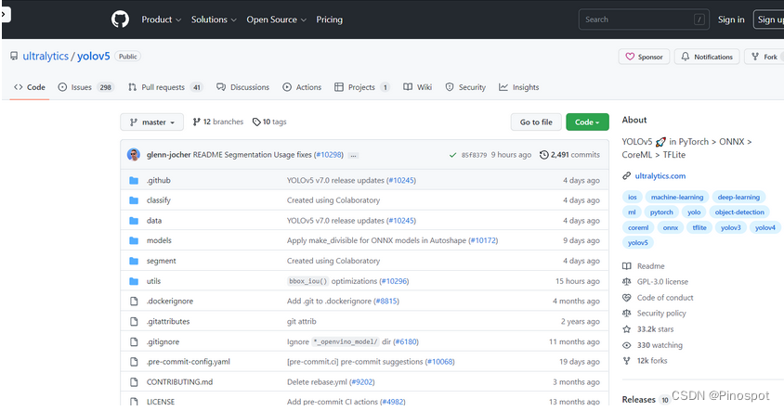The height and width of the screenshot is (411, 784).
Task: Open the Wiki tab
Action: click(x=417, y=87)
